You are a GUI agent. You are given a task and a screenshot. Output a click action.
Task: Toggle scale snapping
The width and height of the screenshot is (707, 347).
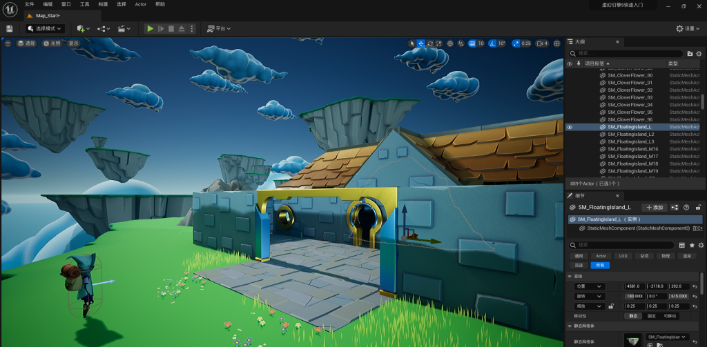coord(516,43)
